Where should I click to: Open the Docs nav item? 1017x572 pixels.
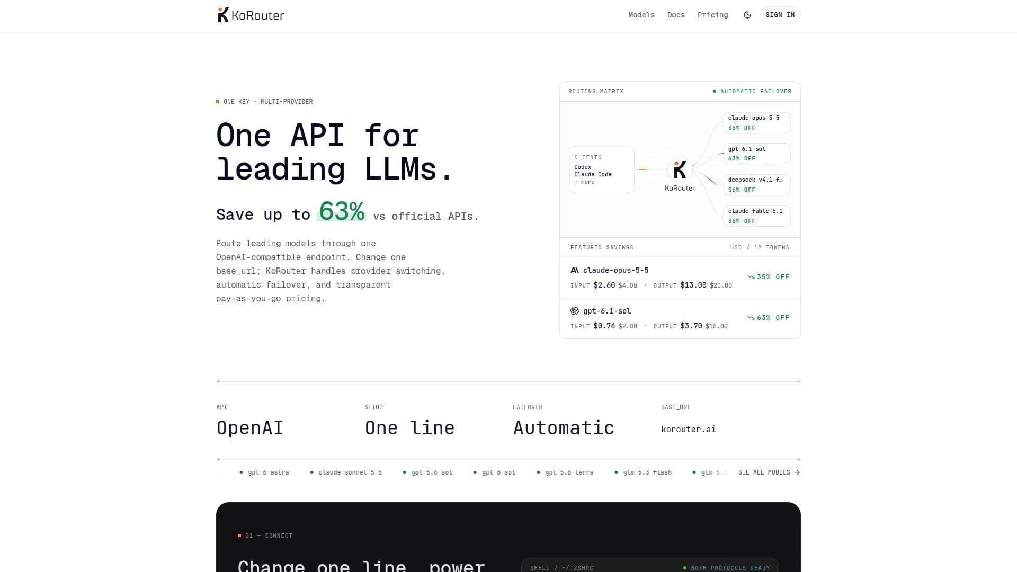(676, 15)
